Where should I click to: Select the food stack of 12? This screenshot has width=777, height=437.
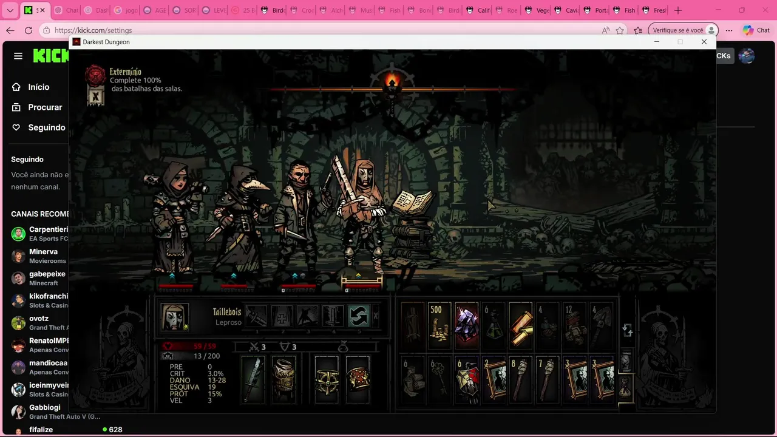point(575,325)
